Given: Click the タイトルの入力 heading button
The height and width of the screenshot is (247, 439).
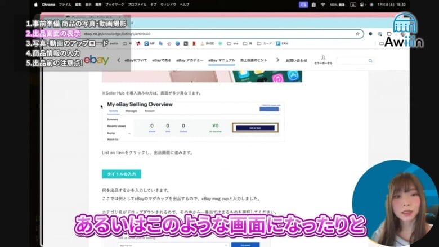Looking at the screenshot, I should tap(122, 174).
